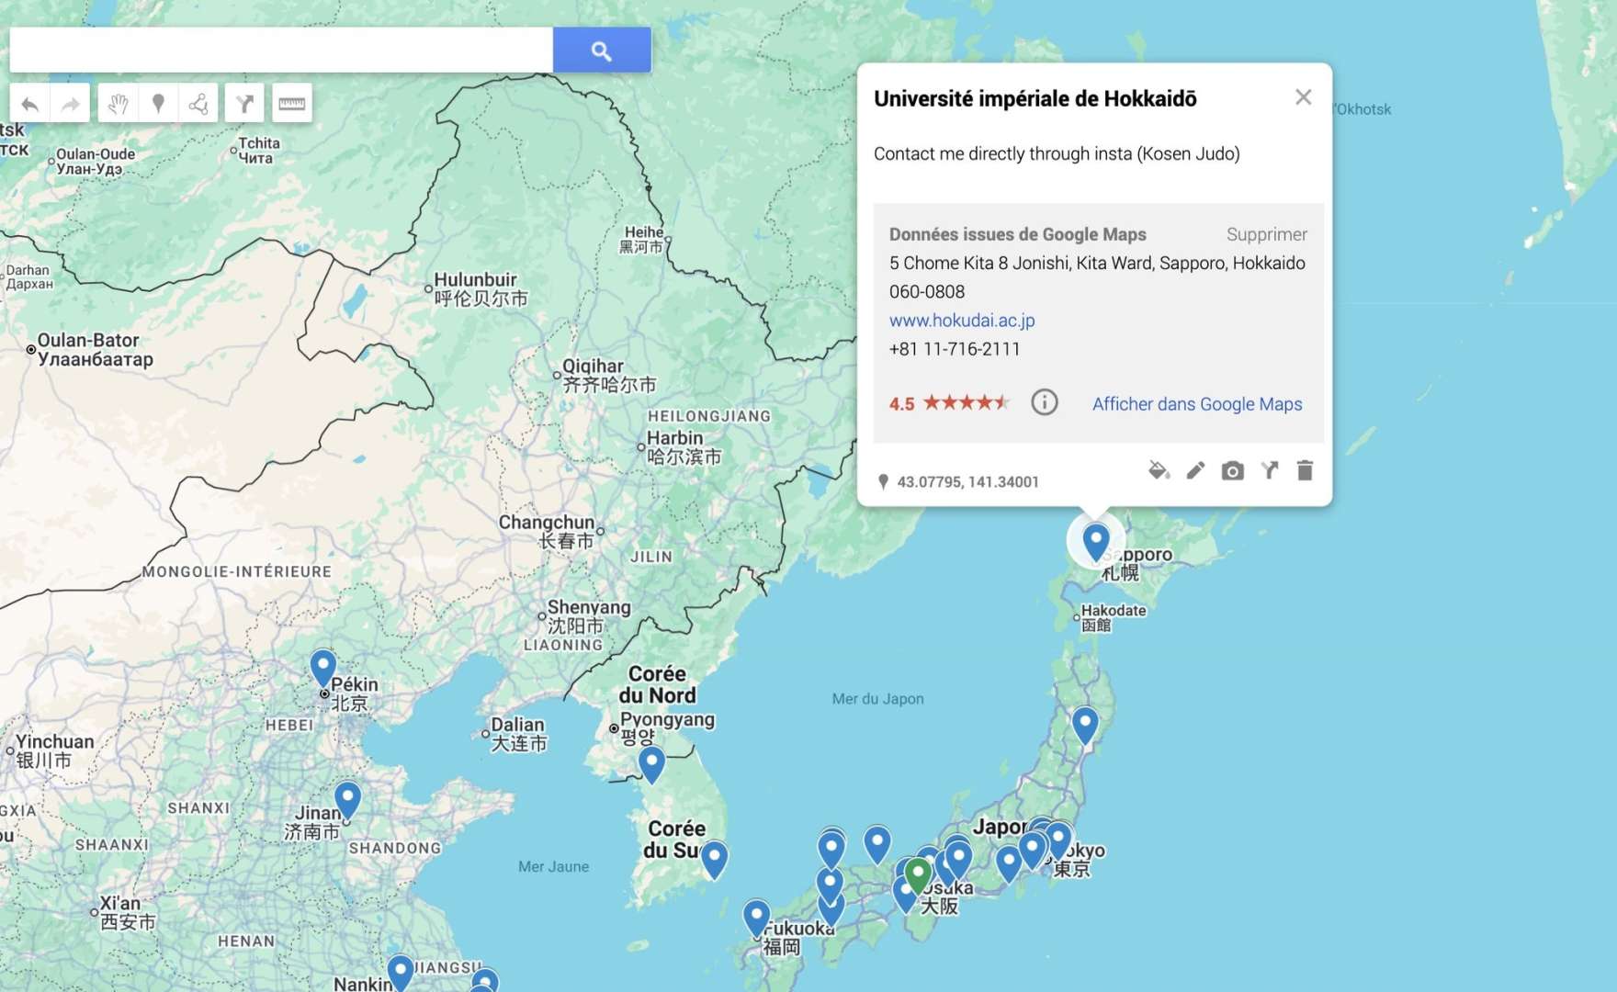Select the hand pan tool
This screenshot has width=1617, height=992.
pyautogui.click(x=118, y=104)
